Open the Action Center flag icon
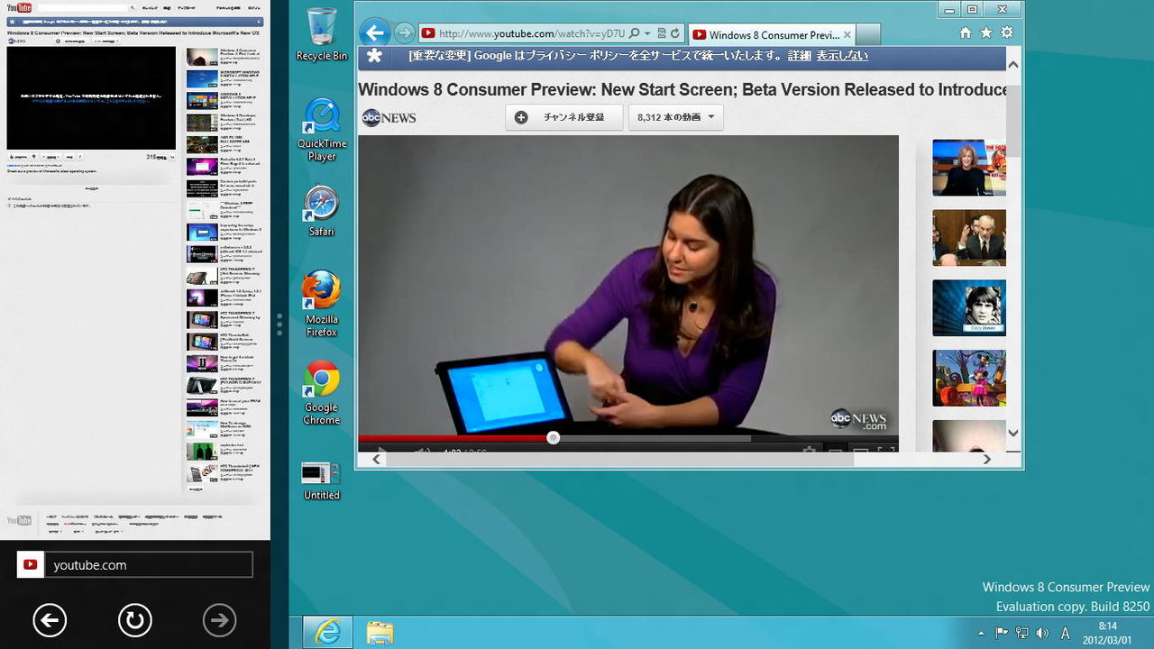This screenshot has height=649, width=1154. tap(1002, 633)
